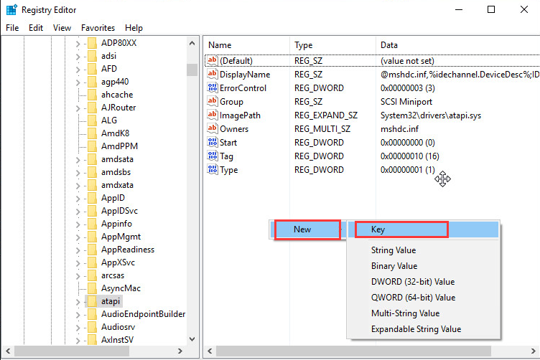Click the 'SCSI Miniport' data cell
The height and width of the screenshot is (360, 540).
click(x=406, y=102)
